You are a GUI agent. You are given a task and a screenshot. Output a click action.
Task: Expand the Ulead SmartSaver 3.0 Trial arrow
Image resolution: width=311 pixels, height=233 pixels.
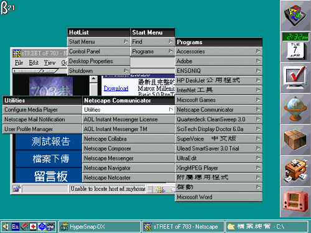pos(258,148)
